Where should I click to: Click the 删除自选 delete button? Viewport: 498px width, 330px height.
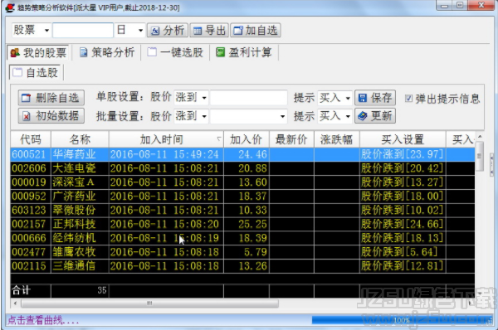click(x=51, y=98)
